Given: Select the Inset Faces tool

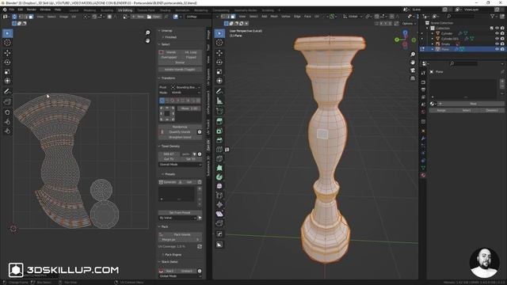Looking at the screenshot, I should pyautogui.click(x=219, y=131).
